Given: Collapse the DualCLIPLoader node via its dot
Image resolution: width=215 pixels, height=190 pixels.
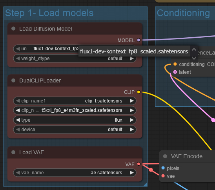Looking at the screenshot, I should (x=13, y=80).
